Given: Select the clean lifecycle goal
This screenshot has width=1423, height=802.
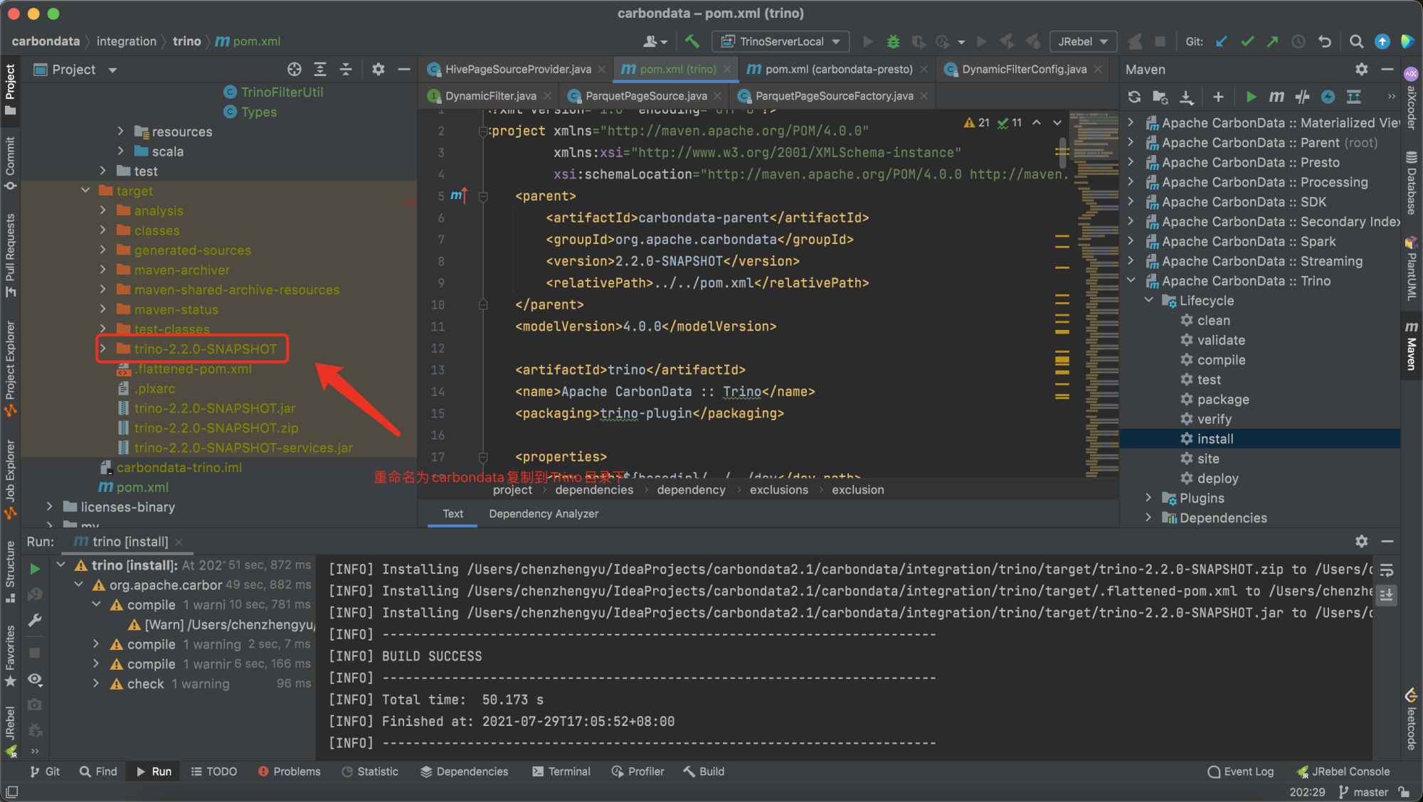Looking at the screenshot, I should [x=1213, y=320].
